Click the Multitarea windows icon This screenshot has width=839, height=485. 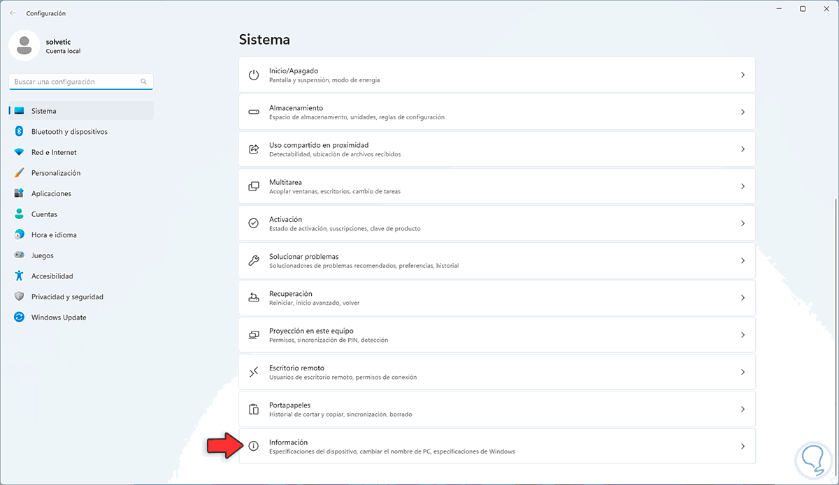tap(254, 186)
